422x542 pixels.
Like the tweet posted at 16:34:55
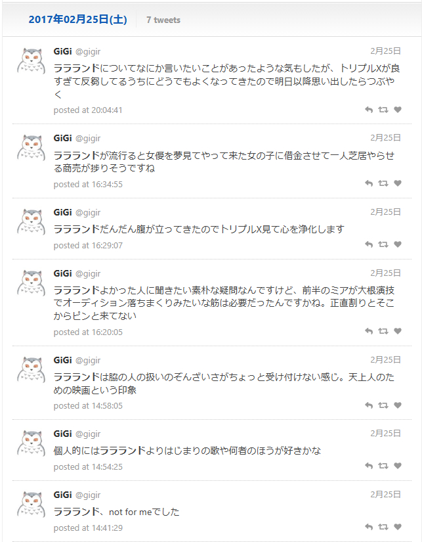(398, 184)
